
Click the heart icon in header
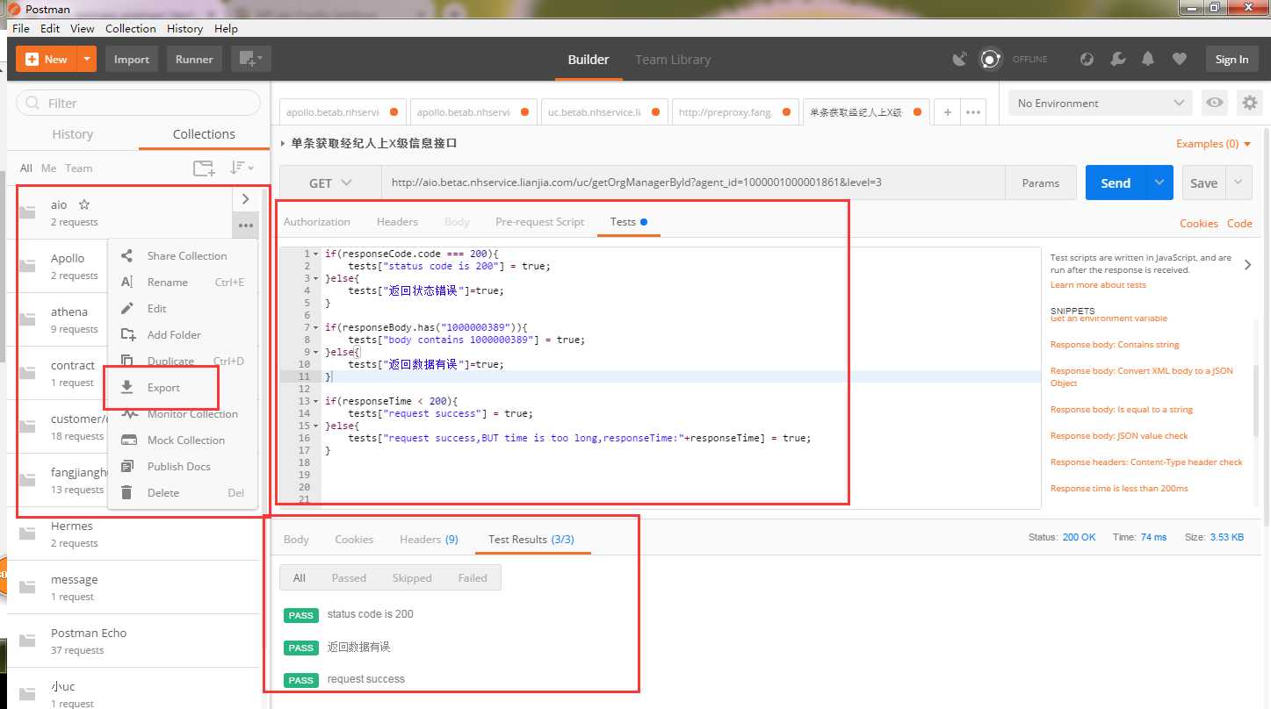pos(1179,60)
